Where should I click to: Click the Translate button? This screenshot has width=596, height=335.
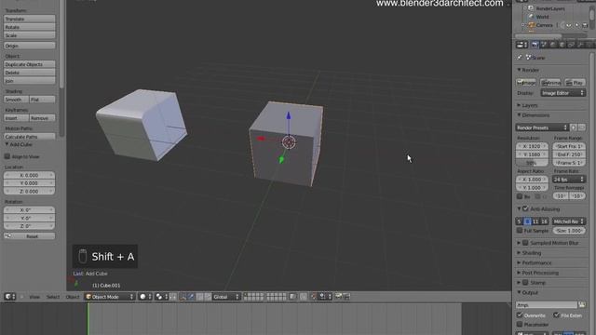pyautogui.click(x=29, y=19)
